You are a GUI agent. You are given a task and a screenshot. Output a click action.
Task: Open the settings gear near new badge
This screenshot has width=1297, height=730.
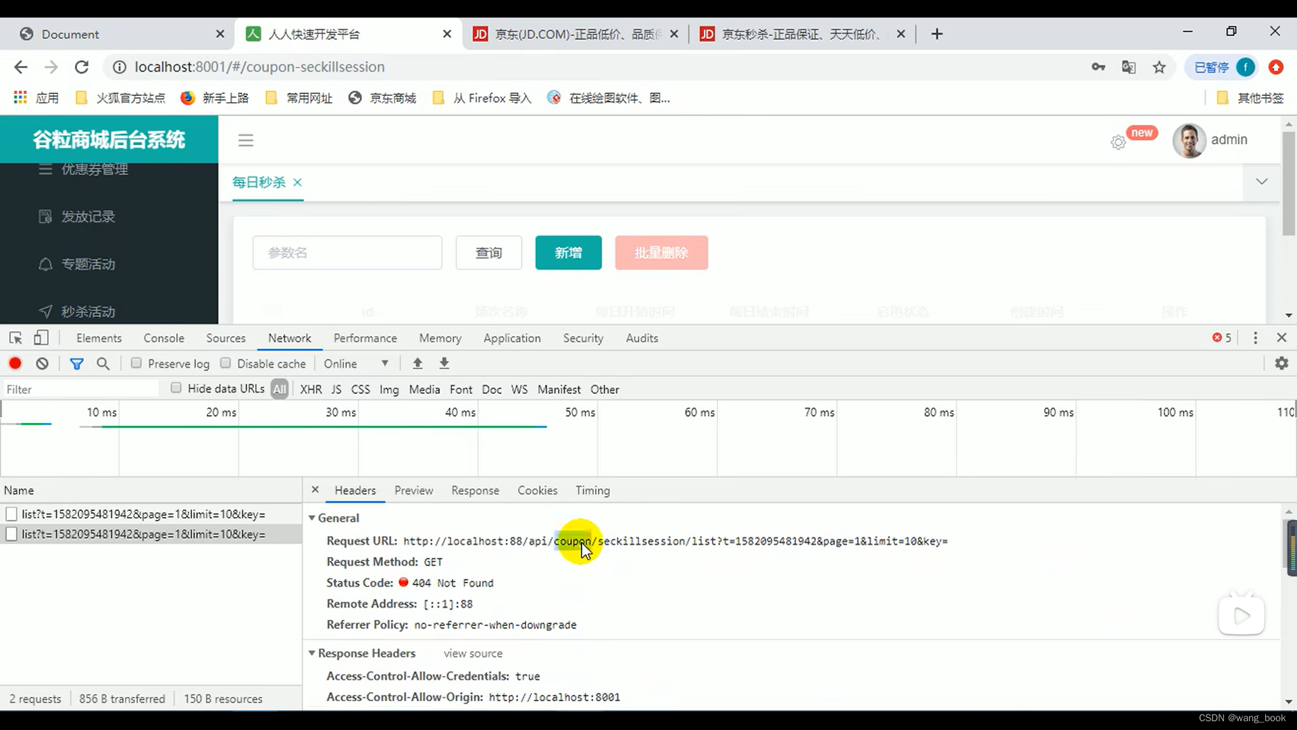click(x=1119, y=142)
